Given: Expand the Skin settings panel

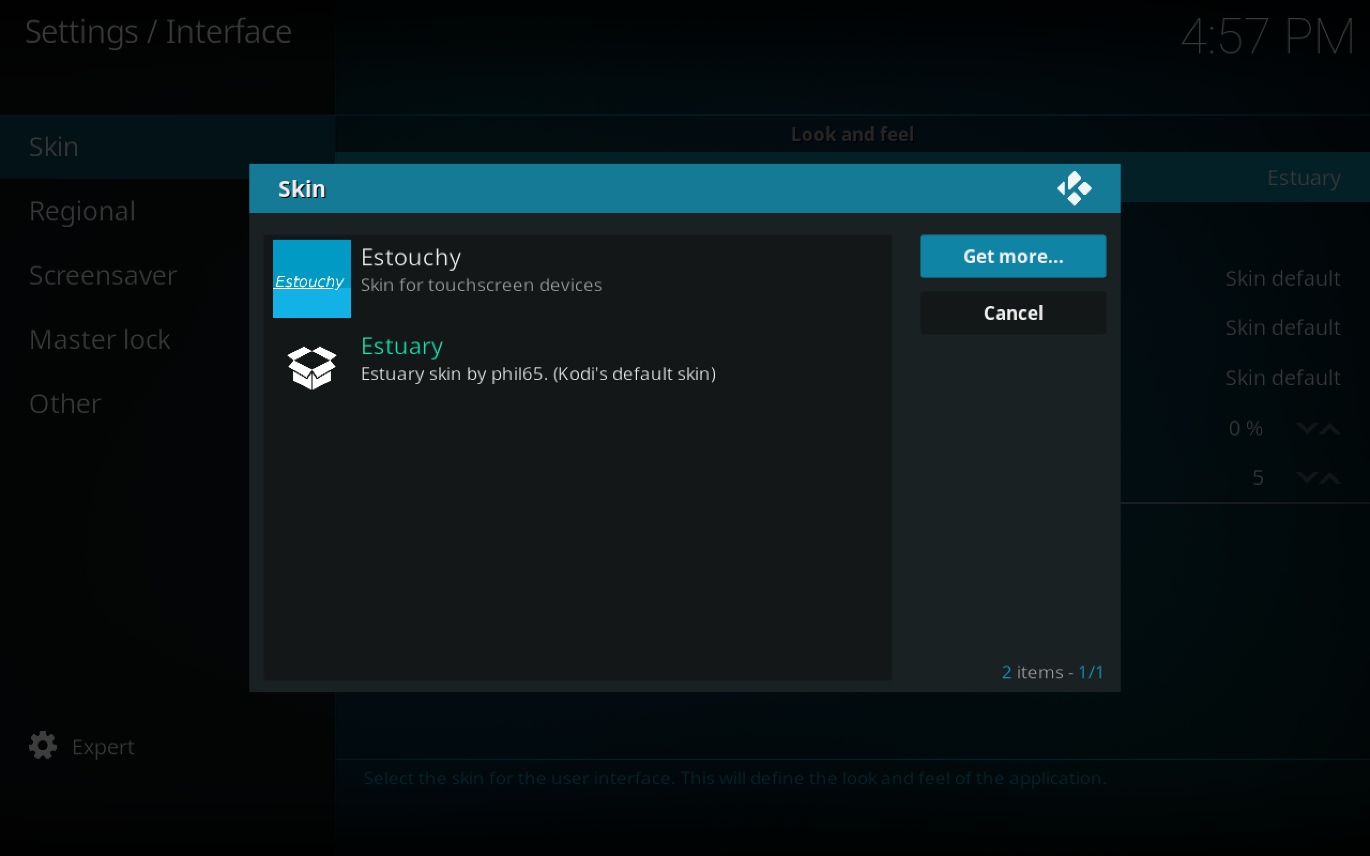Looking at the screenshot, I should (168, 146).
